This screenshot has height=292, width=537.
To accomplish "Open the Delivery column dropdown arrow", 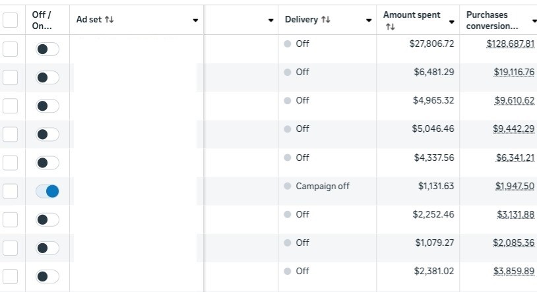I will 369,20.
